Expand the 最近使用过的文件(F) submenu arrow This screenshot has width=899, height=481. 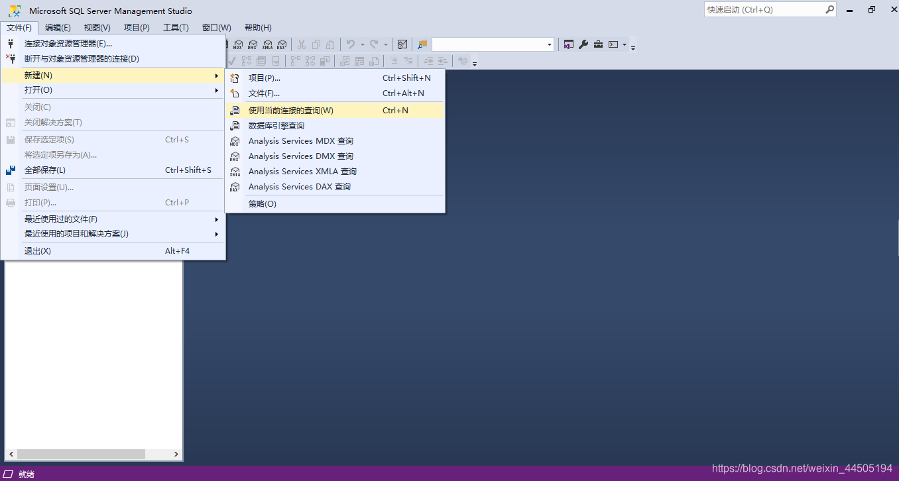pyautogui.click(x=216, y=219)
